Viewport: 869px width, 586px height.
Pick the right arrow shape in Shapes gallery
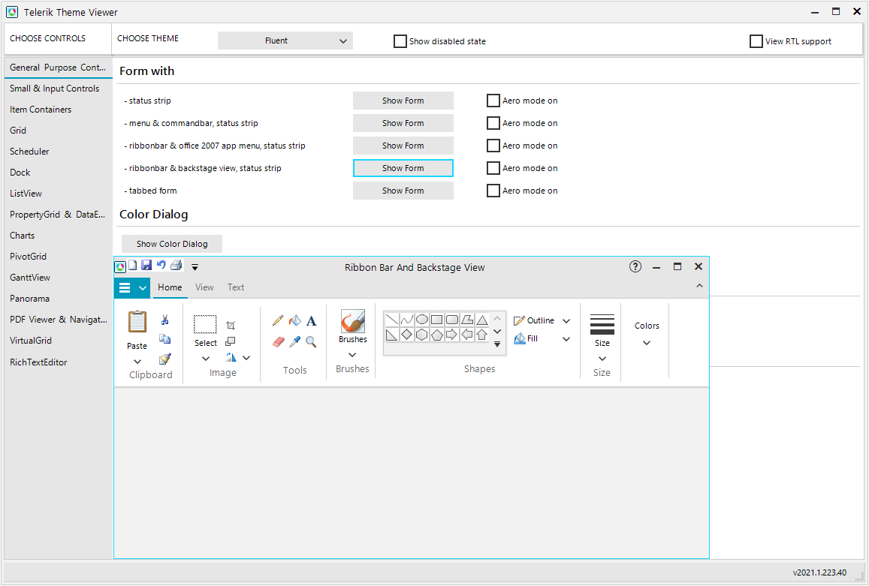pos(451,335)
